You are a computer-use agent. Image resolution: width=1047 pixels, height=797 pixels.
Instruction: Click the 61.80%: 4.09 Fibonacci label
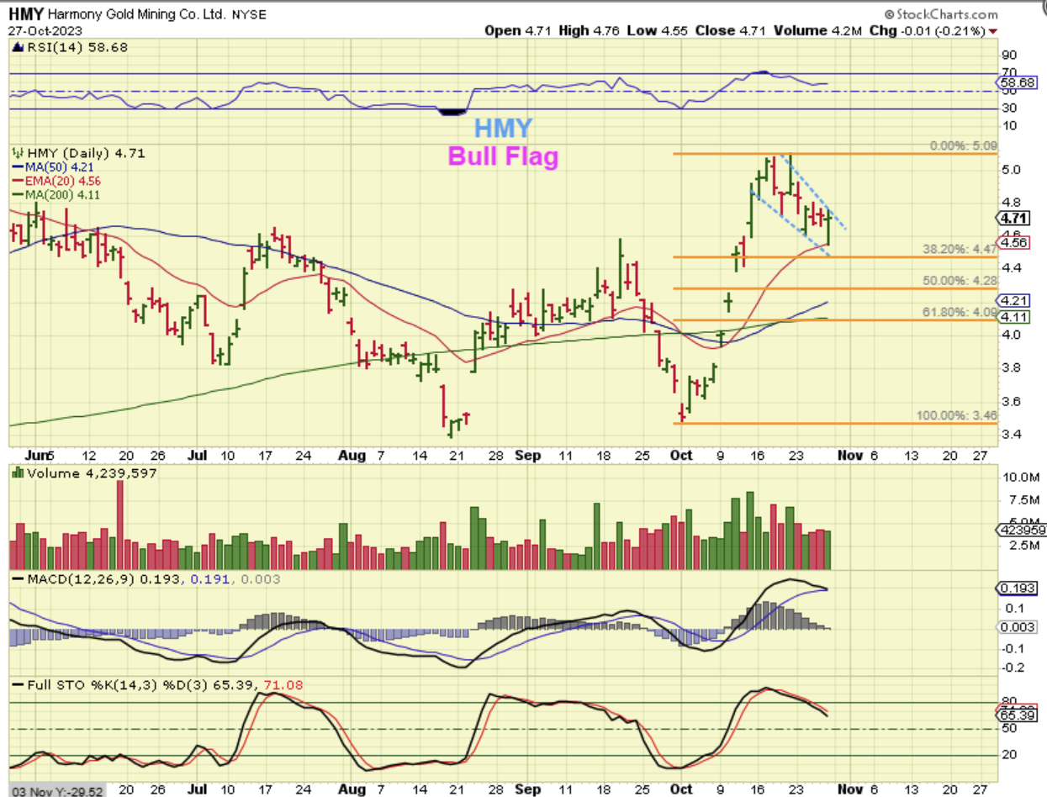[960, 312]
